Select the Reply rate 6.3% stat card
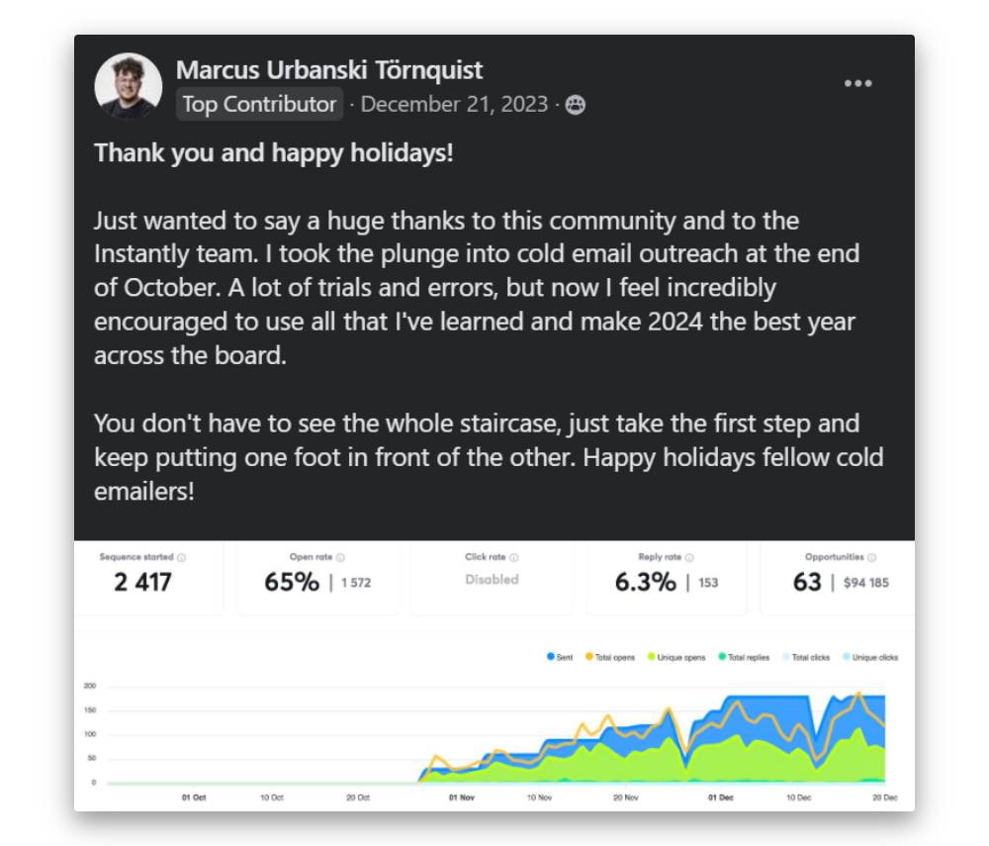 click(x=666, y=580)
